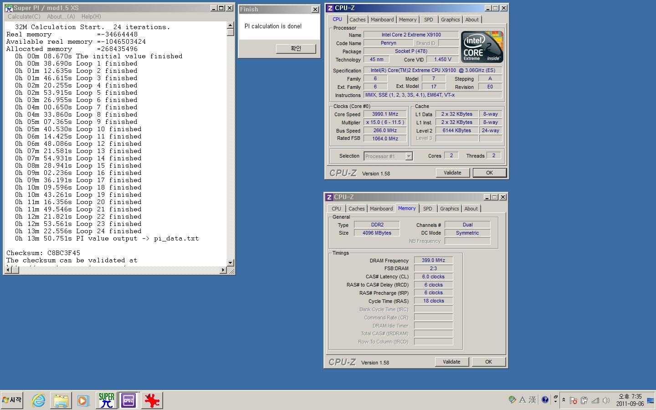This screenshot has height=410, width=656.
Task: Switch to Super PI taskbar icon
Action: [x=106, y=400]
